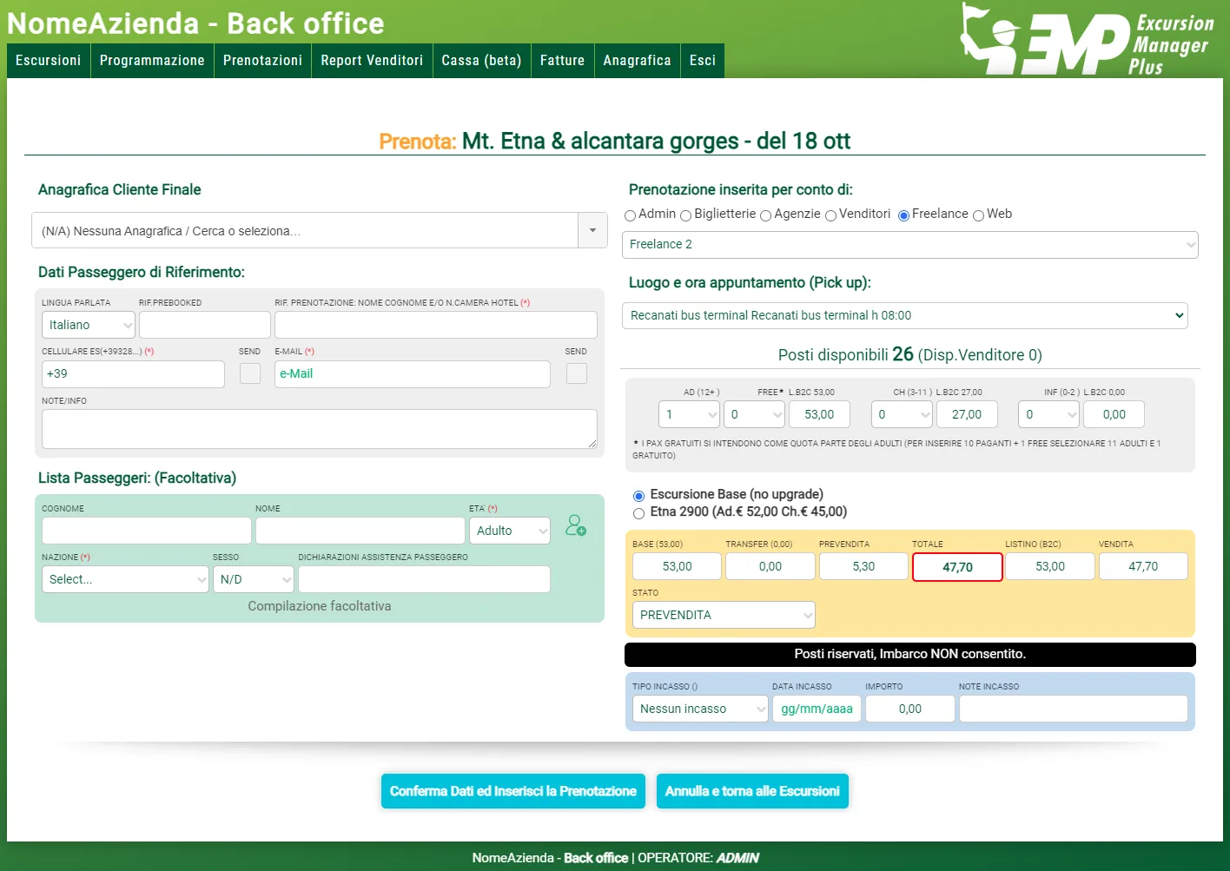1230x871 pixels.
Task: Open the Lingua Parlata Italiano dropdown
Action: coord(89,325)
